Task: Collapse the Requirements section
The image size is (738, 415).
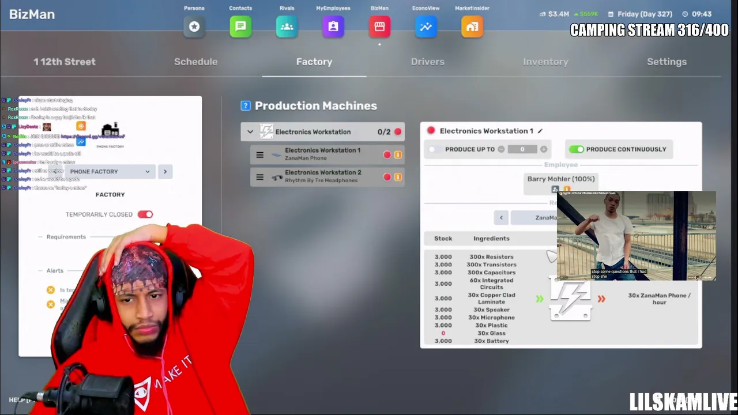Action: (x=66, y=237)
